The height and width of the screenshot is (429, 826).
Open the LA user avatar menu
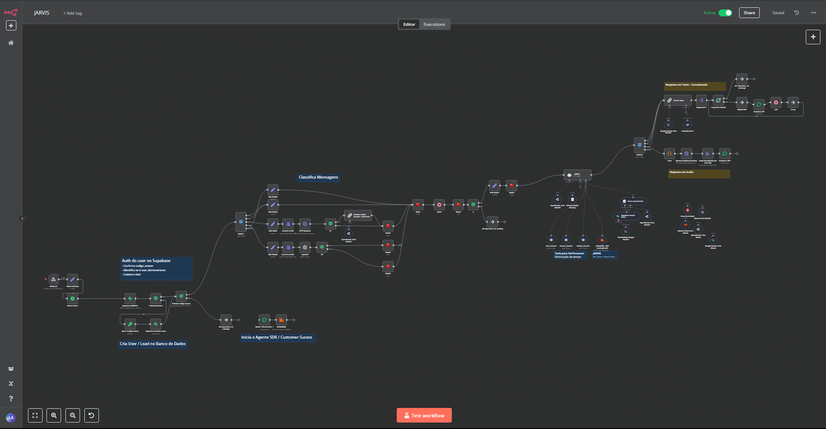click(11, 417)
